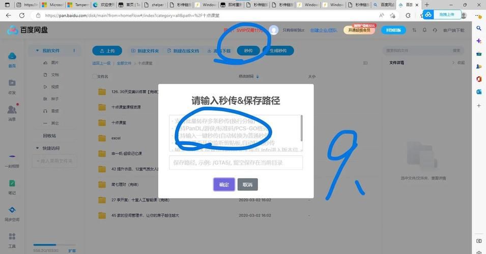Screen dimensions: 486x254
Task: Click the folder icon of 126. 30天
Action: [x=102, y=91]
